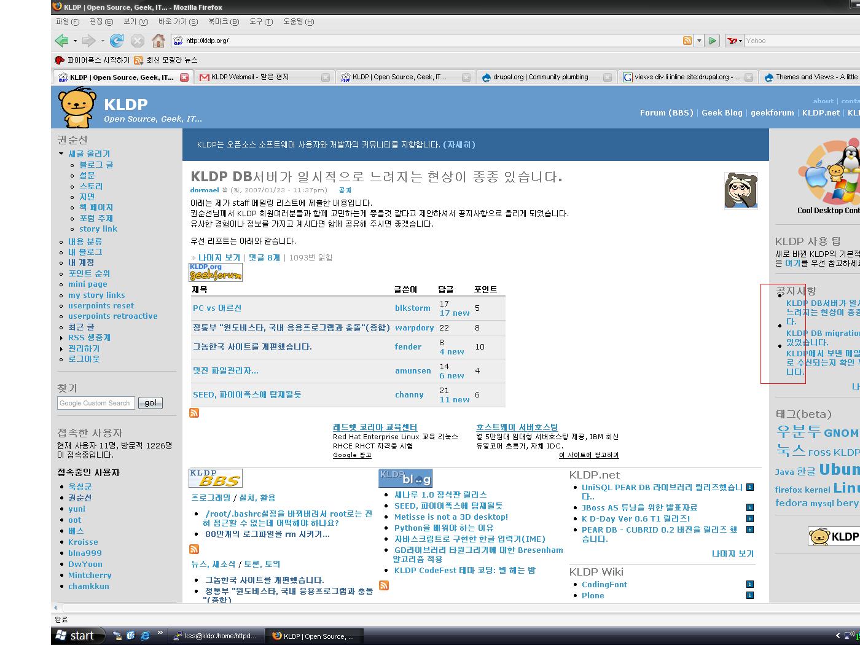Click the 최신 모질라 뉴스 bookmark
This screenshot has height=645, width=860.
[x=166, y=60]
